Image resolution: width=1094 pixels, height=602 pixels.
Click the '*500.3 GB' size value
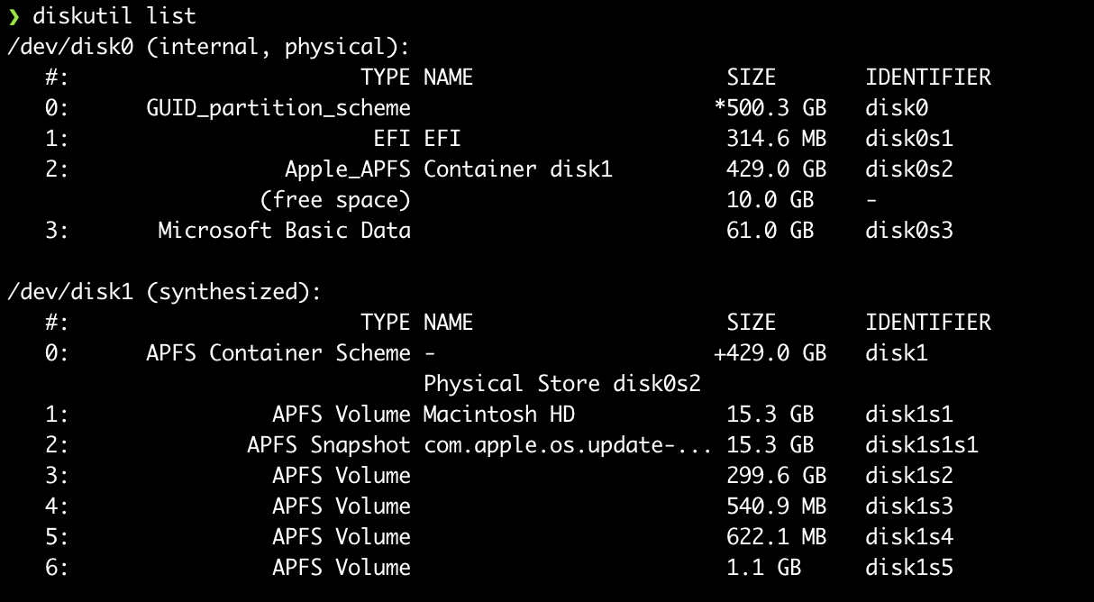[770, 108]
